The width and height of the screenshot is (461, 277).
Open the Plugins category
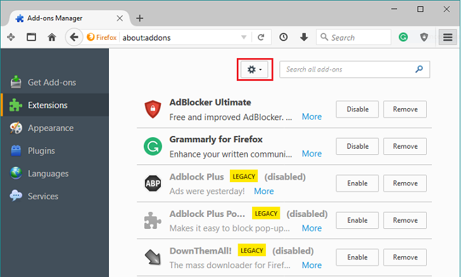click(54, 151)
